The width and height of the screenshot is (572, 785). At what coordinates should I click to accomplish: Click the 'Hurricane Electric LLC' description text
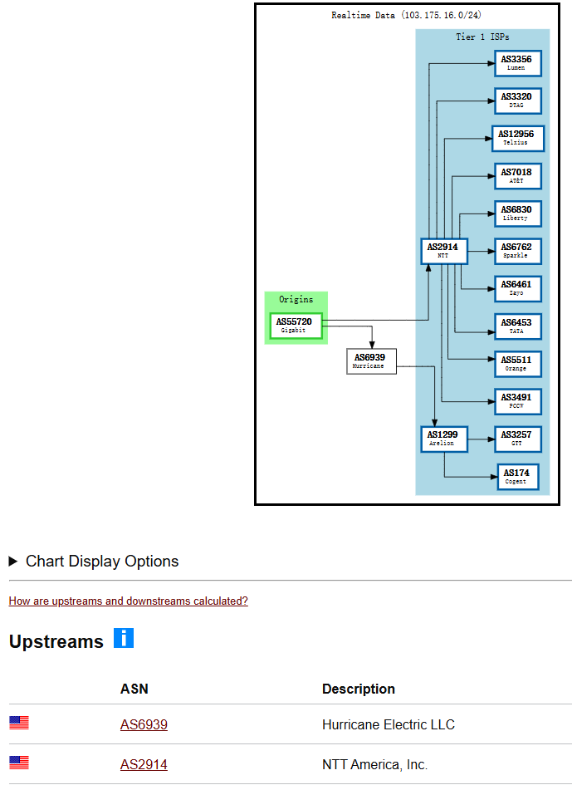[x=389, y=724]
